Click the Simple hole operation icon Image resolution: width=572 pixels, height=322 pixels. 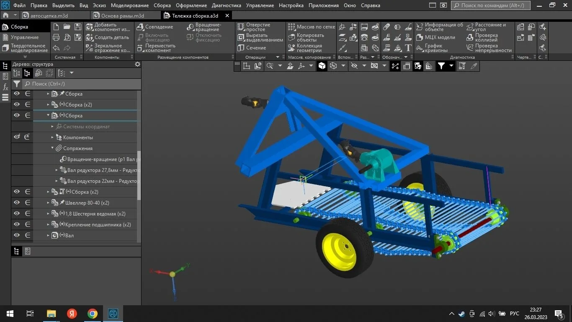coord(241,27)
